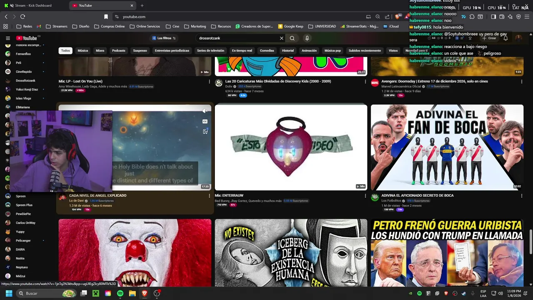Open a new browser tab with plus
Viewport: 533px width, 300px height.
point(142,5)
